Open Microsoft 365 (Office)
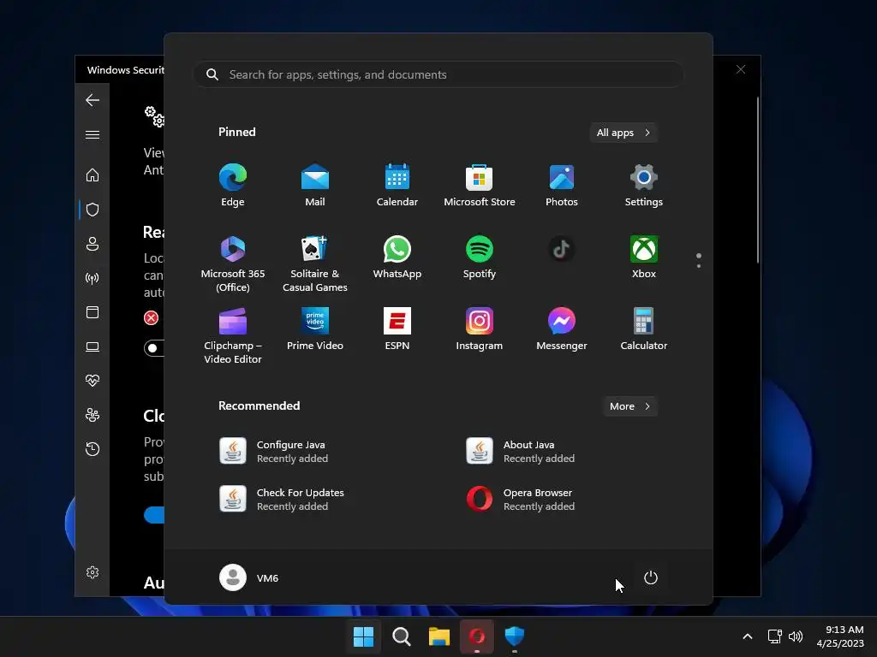 (x=233, y=263)
